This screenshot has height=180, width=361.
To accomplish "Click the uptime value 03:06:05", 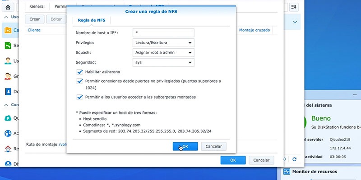I will [338, 157].
